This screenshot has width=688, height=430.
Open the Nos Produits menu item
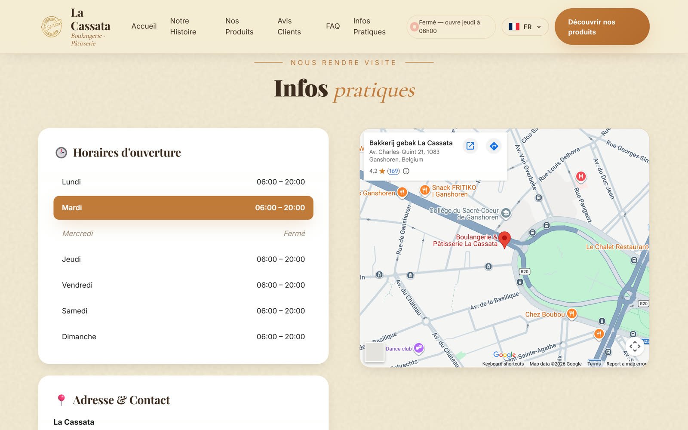tap(239, 26)
